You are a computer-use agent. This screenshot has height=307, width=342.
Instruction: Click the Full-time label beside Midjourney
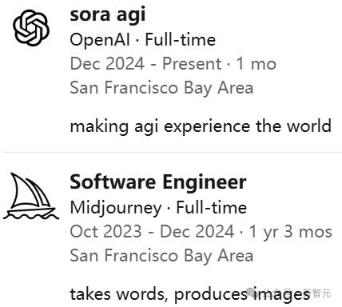click(212, 208)
